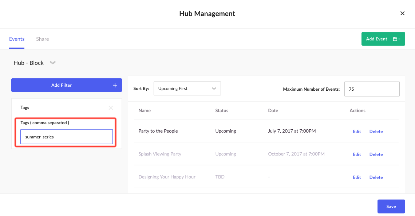Click the plus icon on Add Filter
The width and height of the screenshot is (415, 216).
click(115, 85)
